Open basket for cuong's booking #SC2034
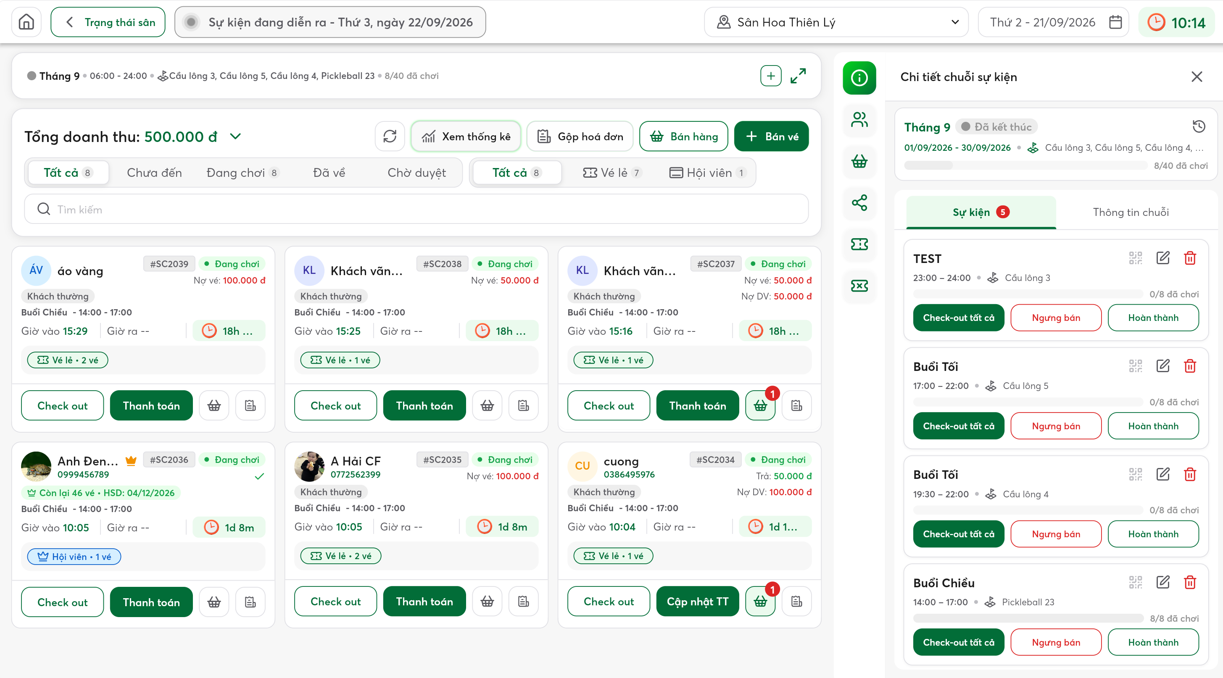Viewport: 1223px width, 678px height. tap(760, 602)
